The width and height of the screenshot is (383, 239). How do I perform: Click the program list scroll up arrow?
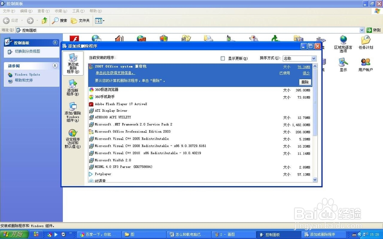pyautogui.click(x=315, y=66)
